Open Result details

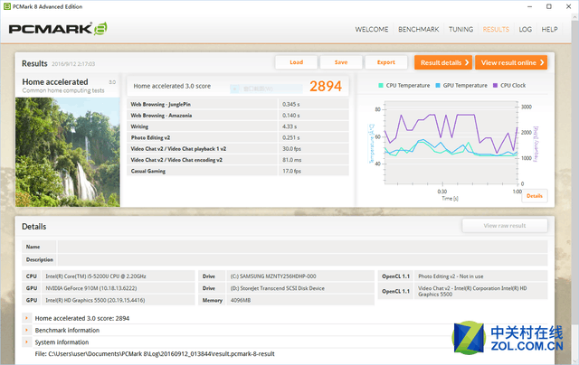point(443,62)
